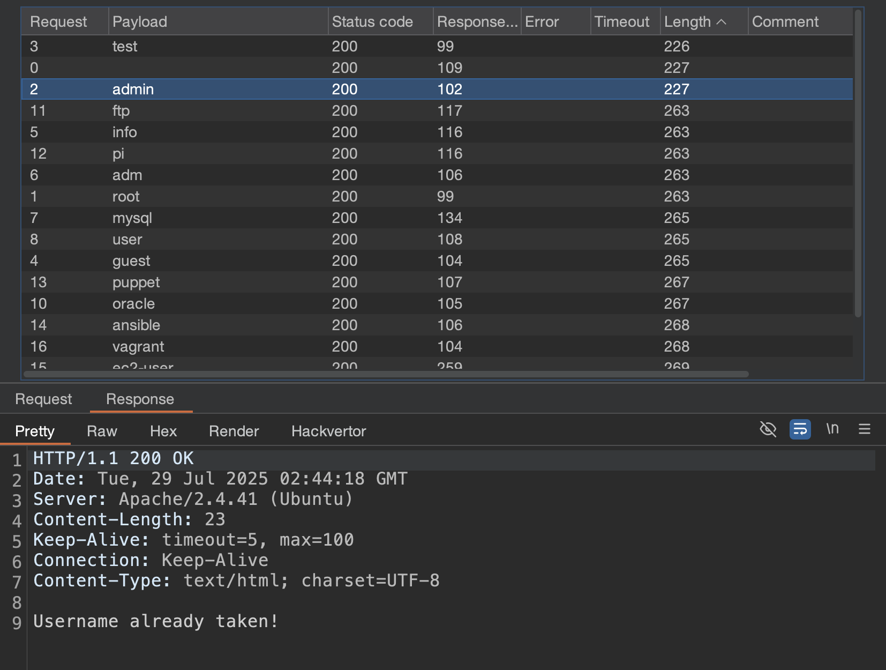Image resolution: width=886 pixels, height=670 pixels.
Task: Click length value 226 in test row
Action: point(677,46)
